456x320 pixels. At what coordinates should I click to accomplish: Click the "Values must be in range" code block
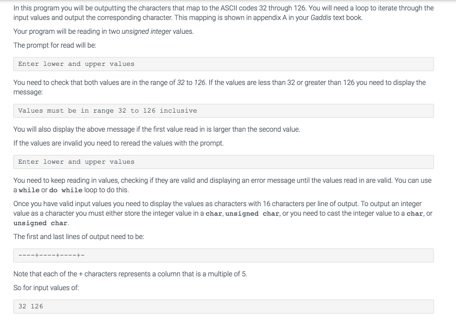pos(224,111)
